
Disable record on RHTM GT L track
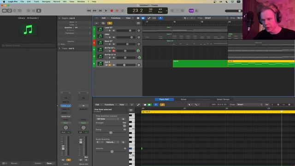(114, 51)
